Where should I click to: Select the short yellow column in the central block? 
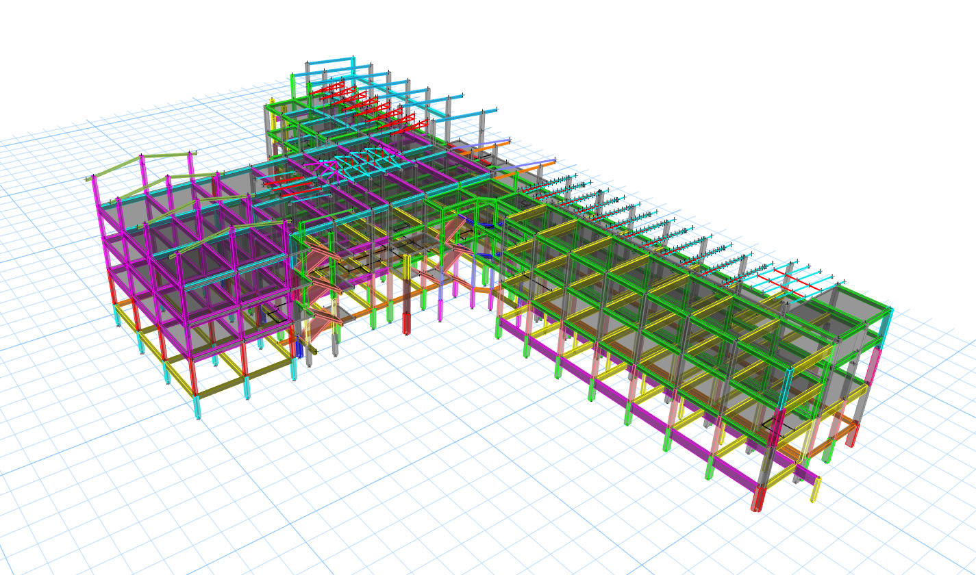406,266
